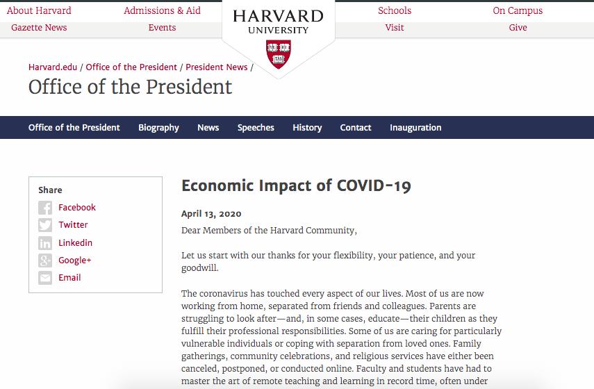
Task: Click the Economic Impact of COVID-19 heading
Action: [296, 186]
